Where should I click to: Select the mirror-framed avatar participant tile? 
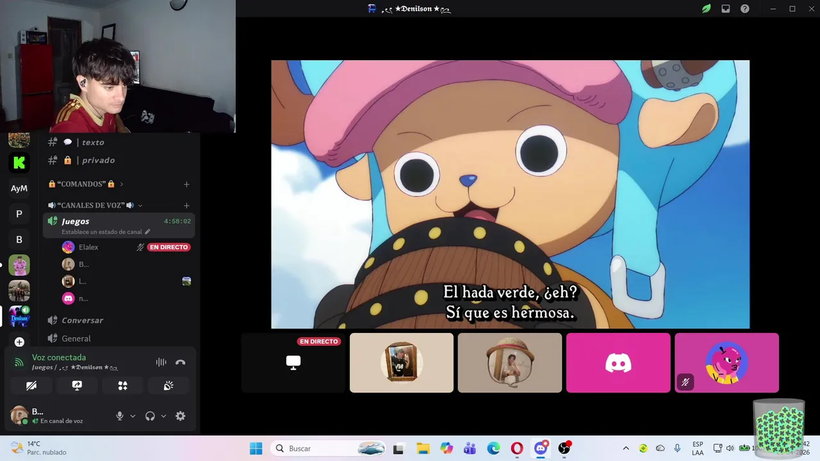(402, 362)
